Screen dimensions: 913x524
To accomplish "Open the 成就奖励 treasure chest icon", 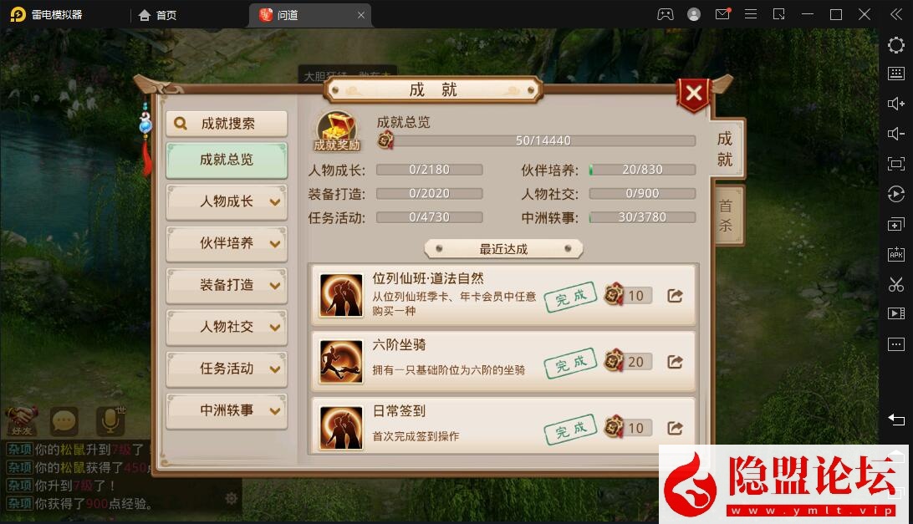I will tap(337, 131).
